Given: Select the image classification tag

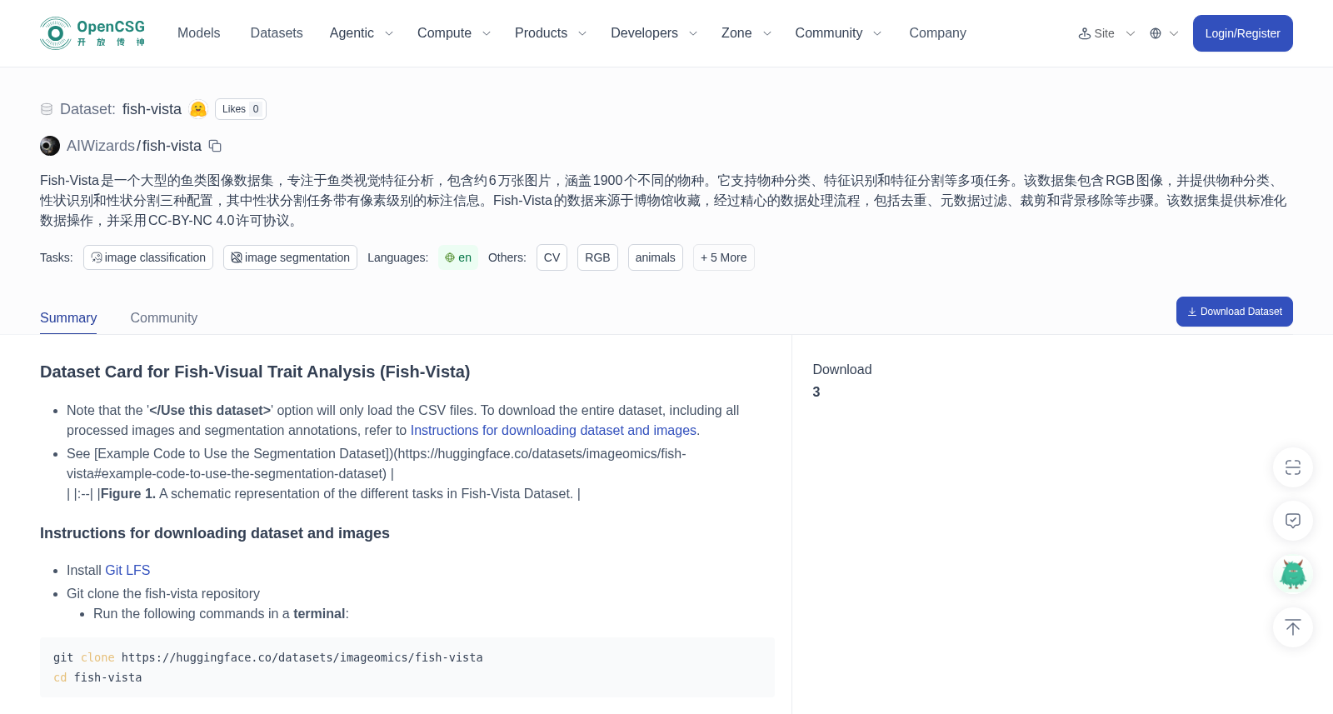Looking at the screenshot, I should click(x=148, y=257).
